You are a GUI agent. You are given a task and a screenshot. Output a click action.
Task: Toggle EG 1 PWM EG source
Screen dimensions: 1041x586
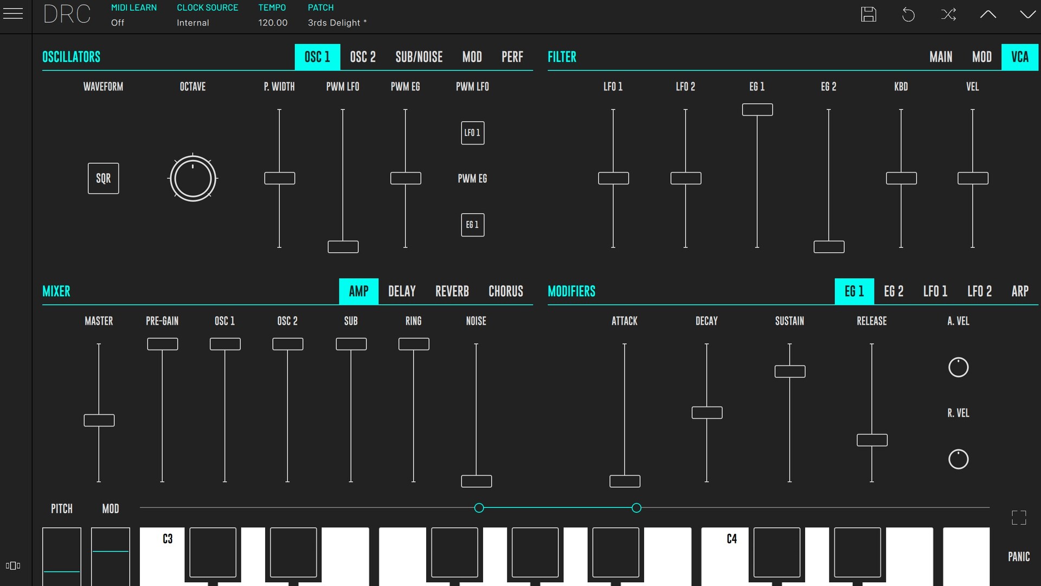[472, 225]
